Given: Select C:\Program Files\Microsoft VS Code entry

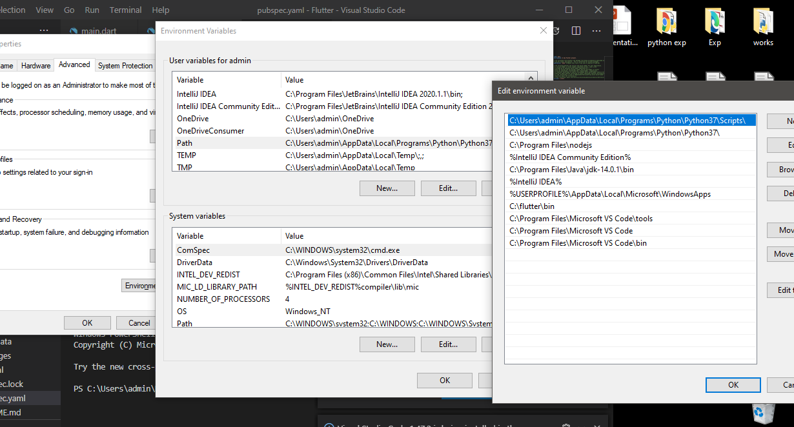Looking at the screenshot, I should 631,231.
